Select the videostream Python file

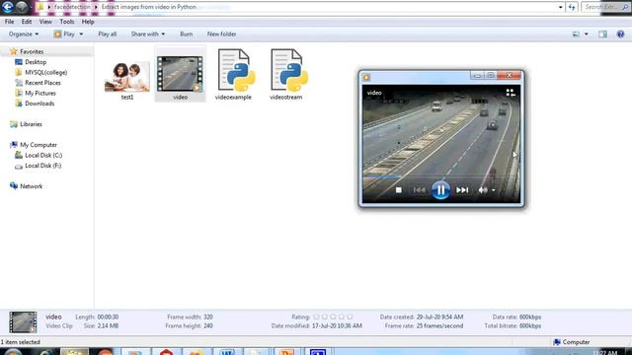(286, 75)
